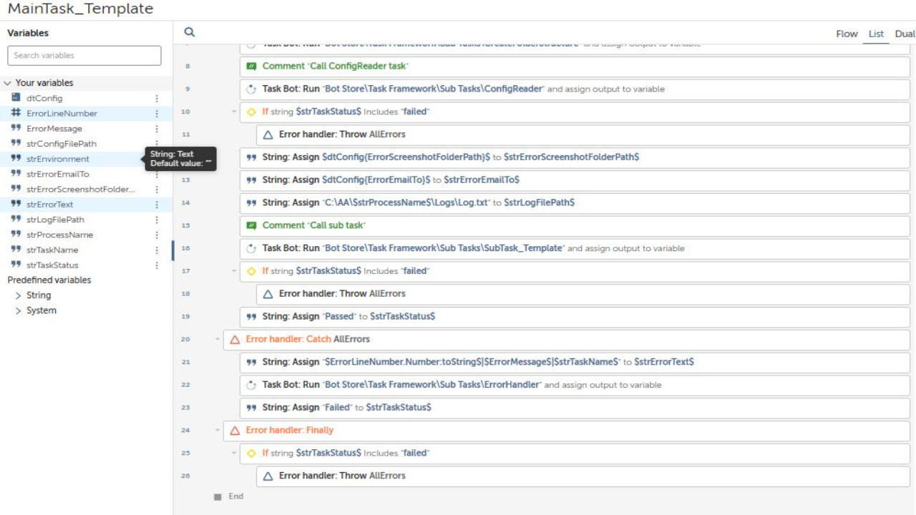This screenshot has height=515, width=916.
Task: Expand the String predefined variables group
Action: click(x=19, y=295)
